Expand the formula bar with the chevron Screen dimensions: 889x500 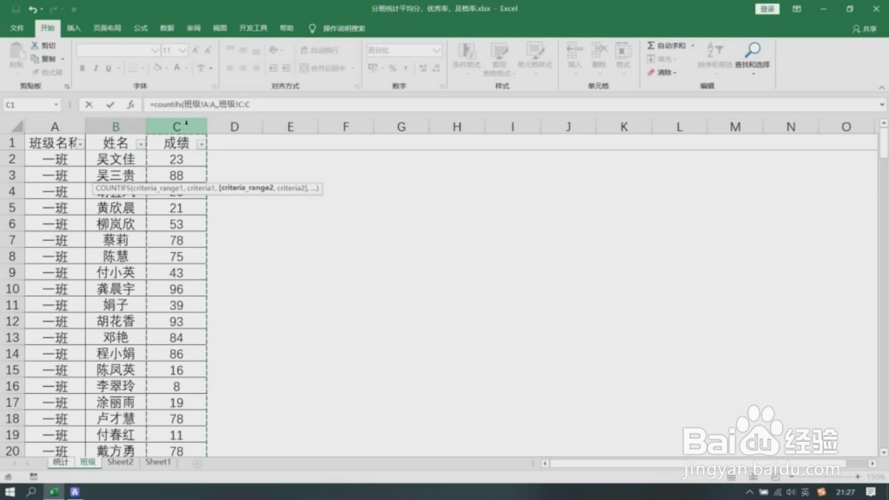coord(882,105)
